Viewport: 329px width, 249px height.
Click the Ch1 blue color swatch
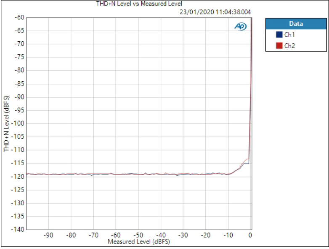(279, 35)
